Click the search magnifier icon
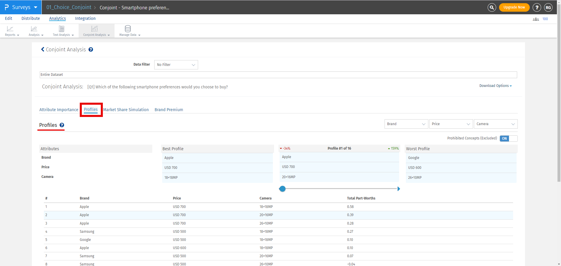561x266 pixels. pos(492,8)
